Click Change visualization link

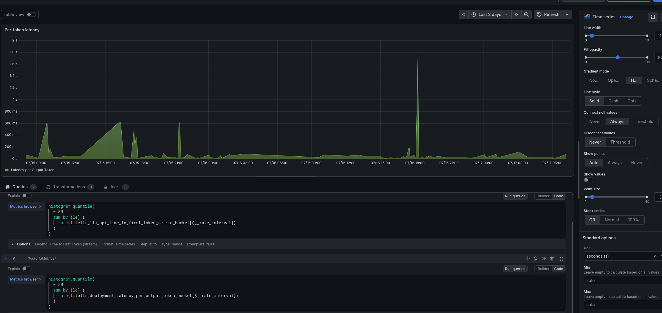(626, 17)
